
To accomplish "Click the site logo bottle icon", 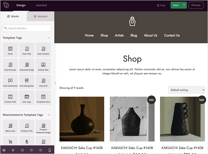I will pos(132,21).
